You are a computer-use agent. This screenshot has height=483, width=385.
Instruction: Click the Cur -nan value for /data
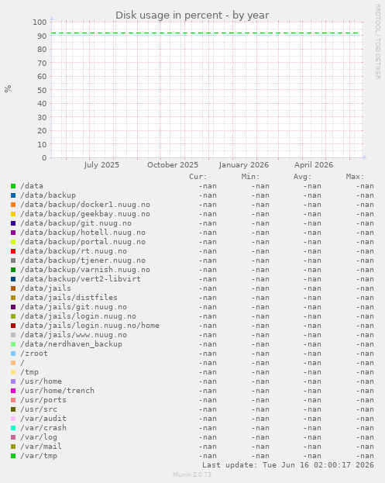point(208,186)
